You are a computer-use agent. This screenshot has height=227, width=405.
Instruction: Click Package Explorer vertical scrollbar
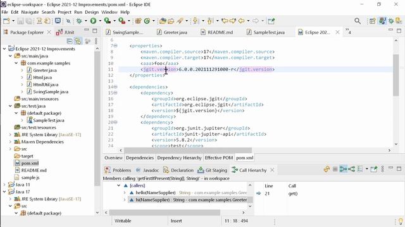click(97, 119)
